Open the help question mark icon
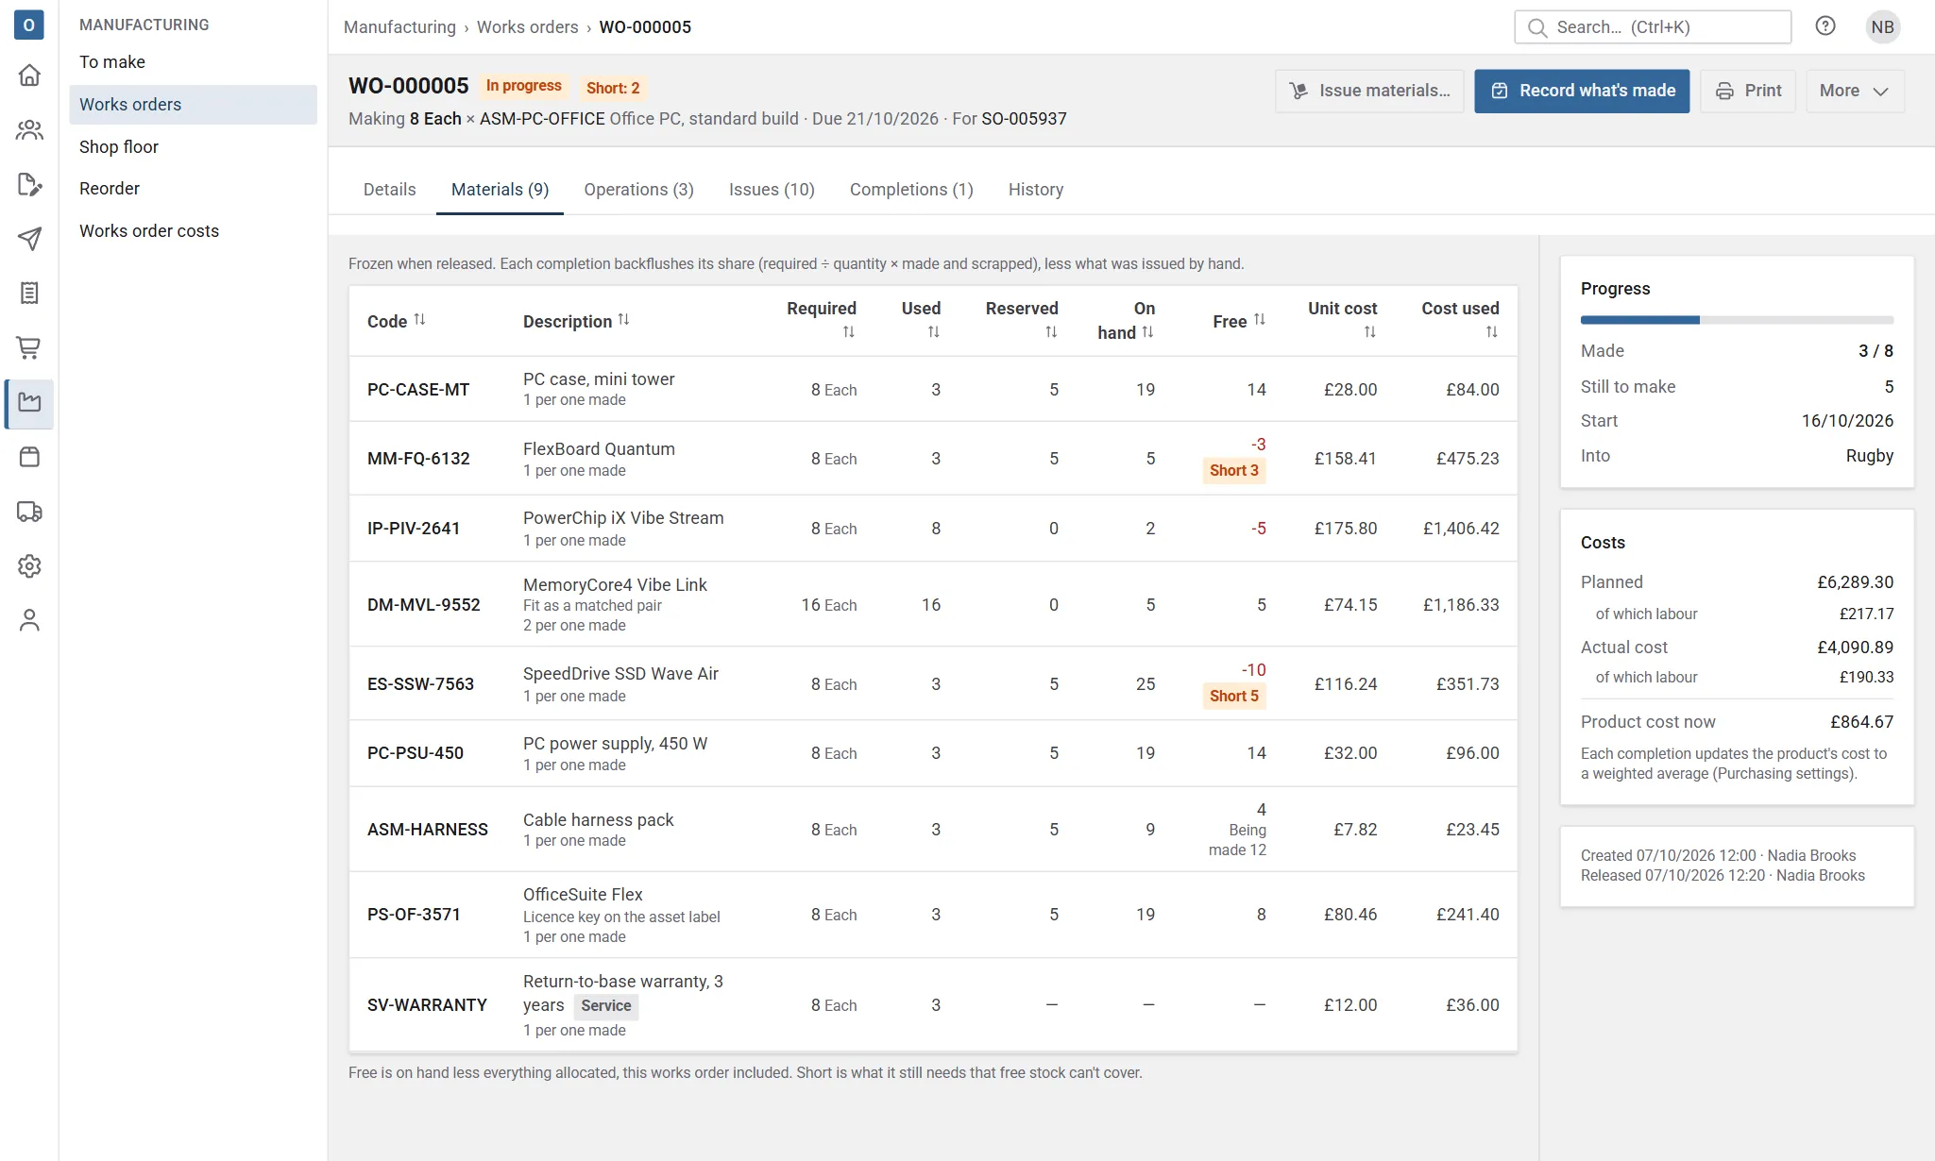Image resolution: width=1935 pixels, height=1161 pixels. (x=1825, y=26)
